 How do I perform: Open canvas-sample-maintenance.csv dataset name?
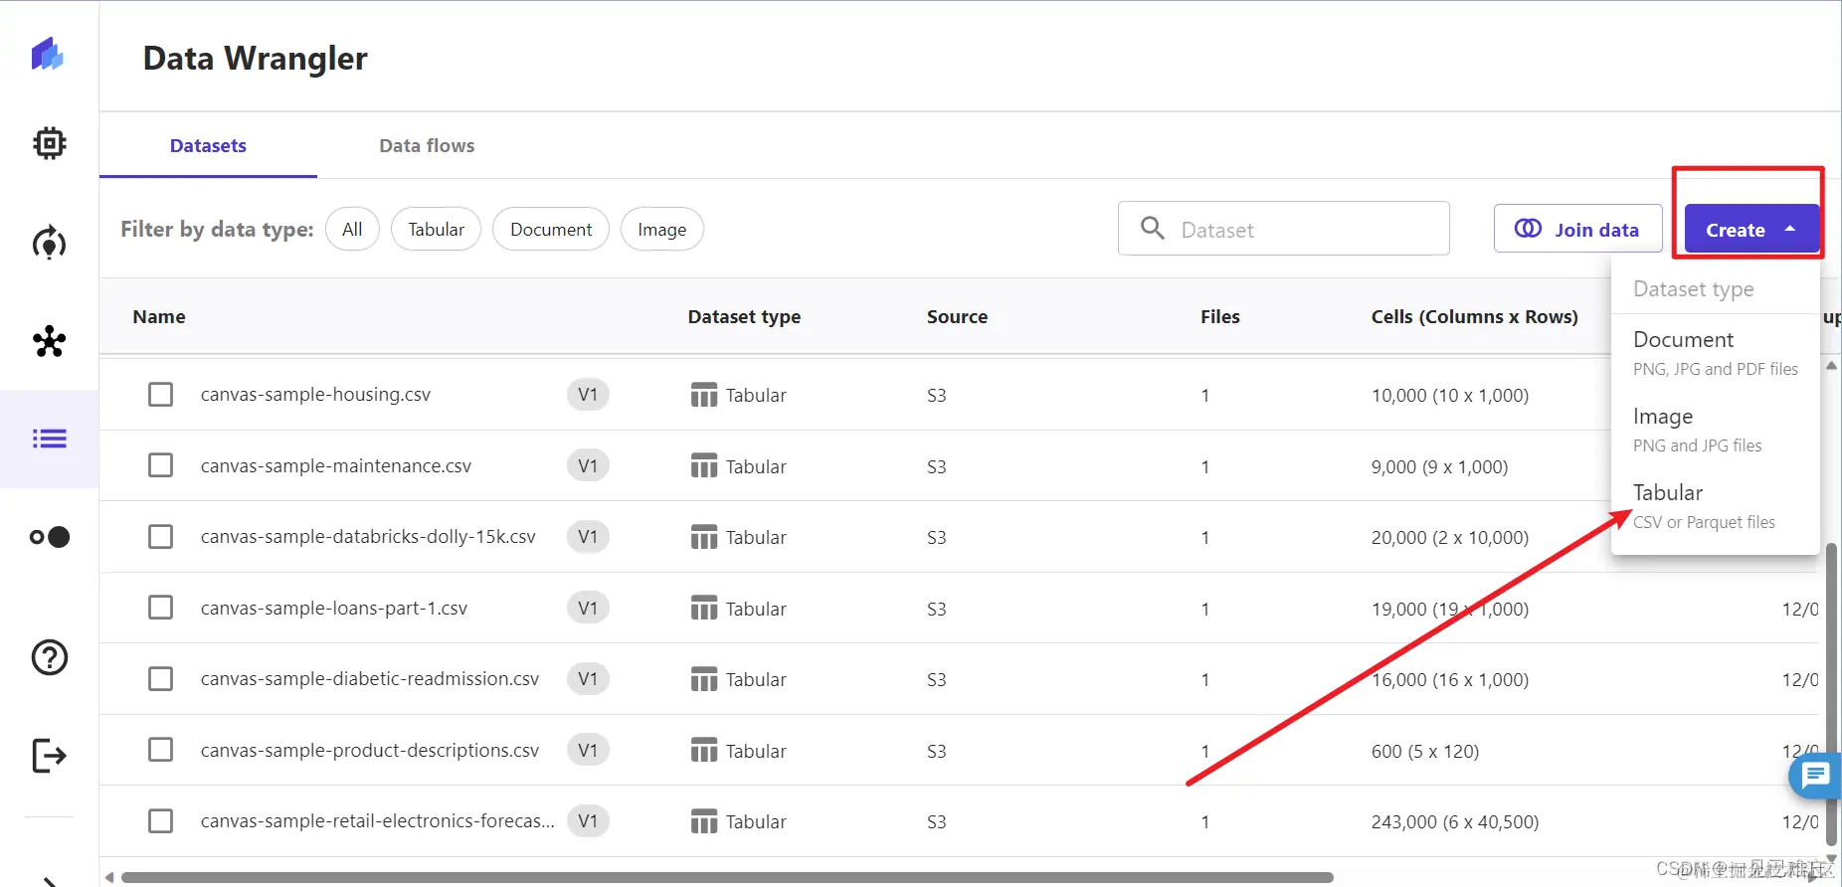pos(336,466)
